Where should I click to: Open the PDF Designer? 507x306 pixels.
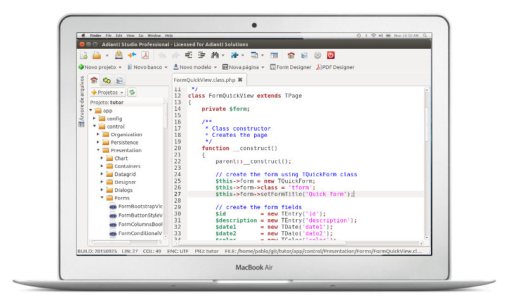(335, 67)
